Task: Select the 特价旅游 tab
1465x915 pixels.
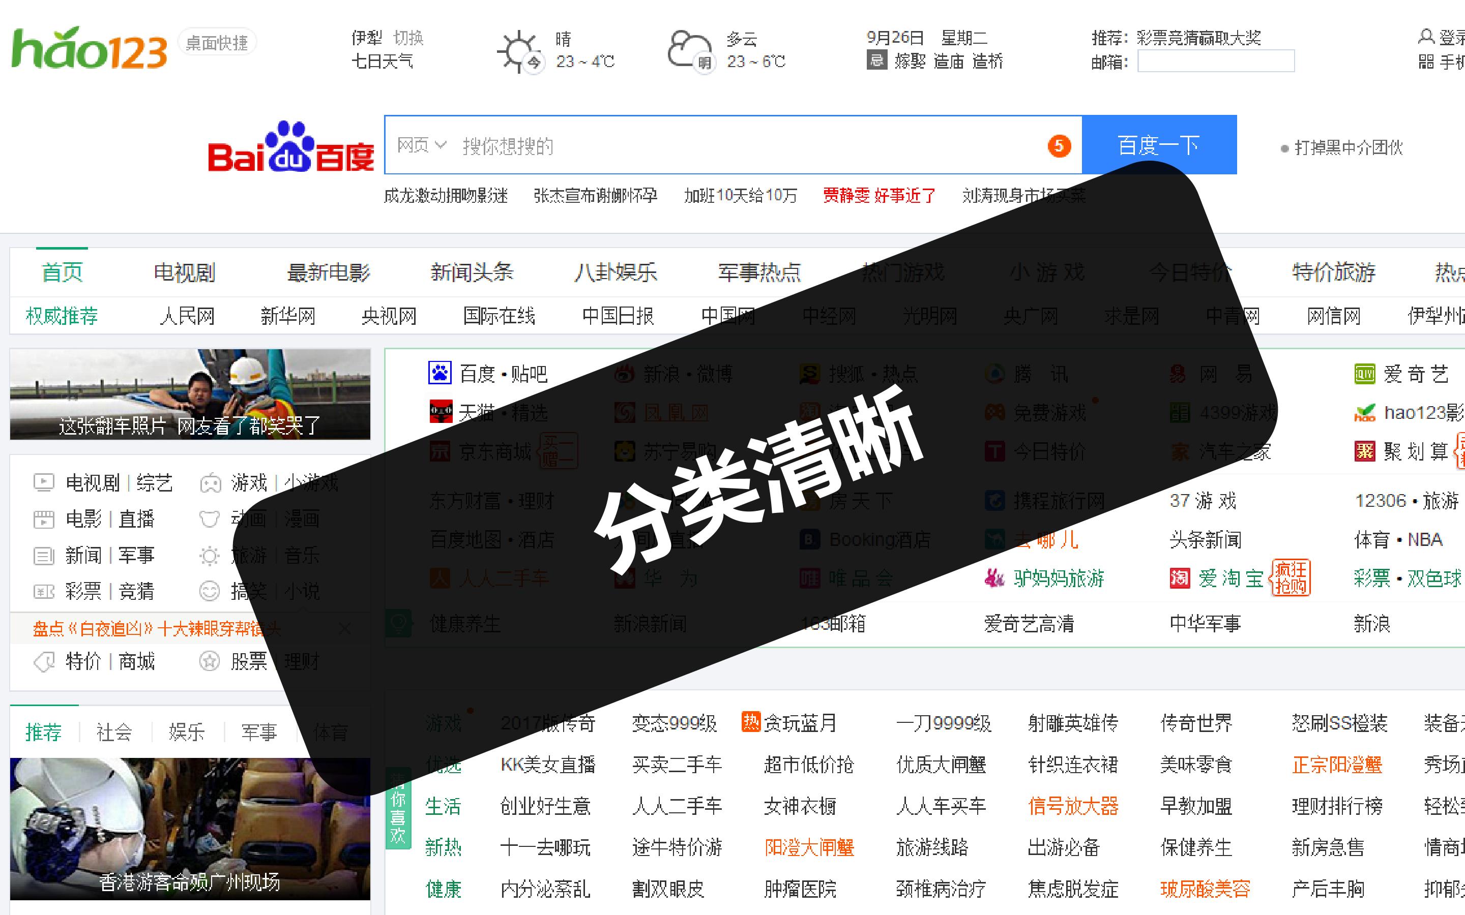Action: [x=1334, y=272]
